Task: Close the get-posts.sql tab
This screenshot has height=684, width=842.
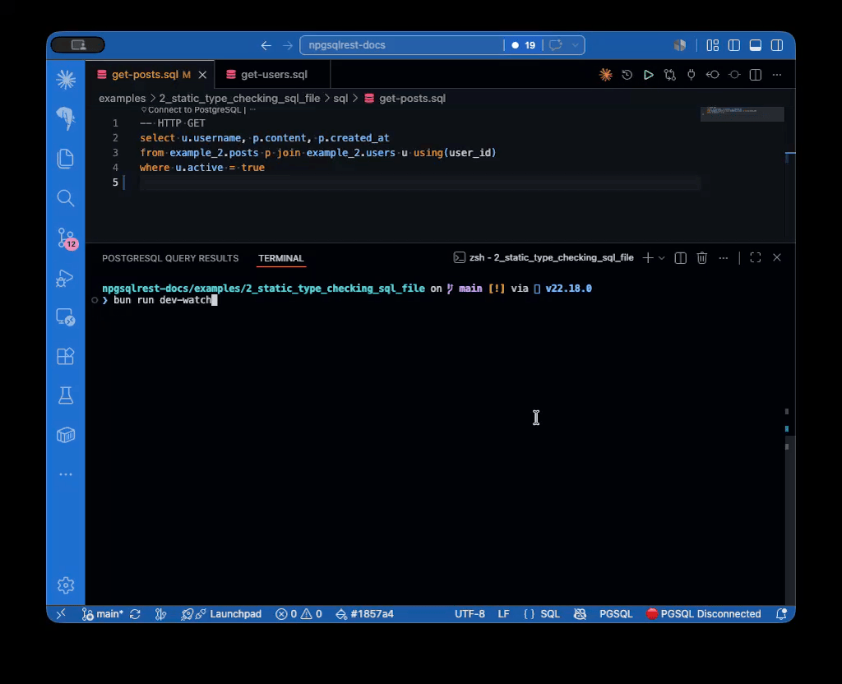Action: tap(202, 75)
